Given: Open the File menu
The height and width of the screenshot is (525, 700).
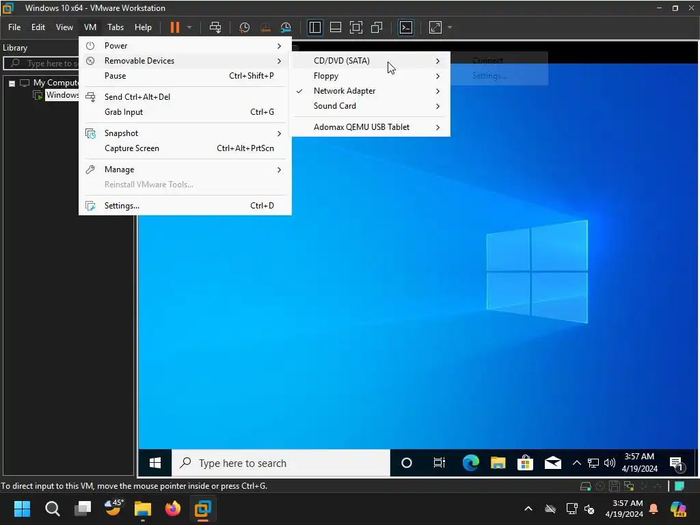Looking at the screenshot, I should coord(14,27).
